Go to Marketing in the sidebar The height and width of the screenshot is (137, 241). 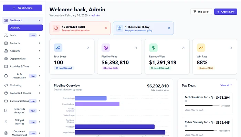[x=15, y=85]
